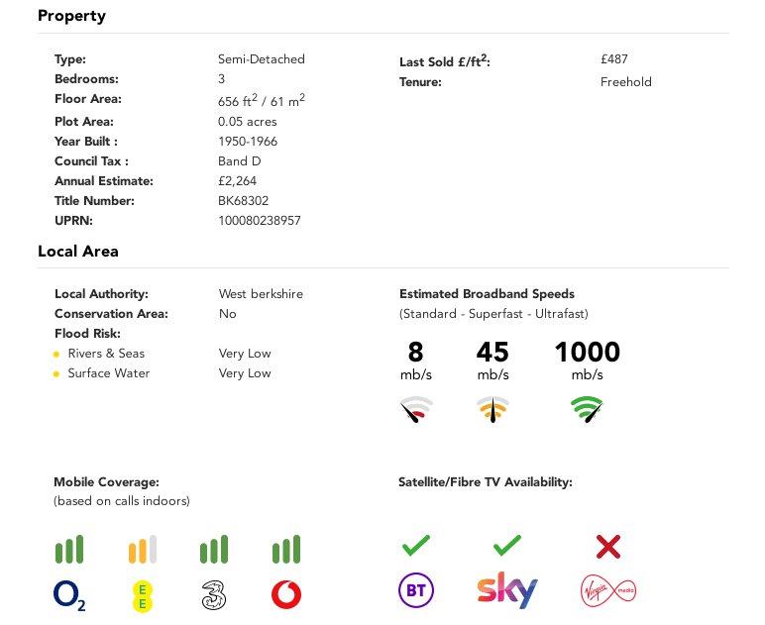This screenshot has width=765, height=625.
Task: Click the red standard broadband speed gauge
Action: (x=416, y=409)
